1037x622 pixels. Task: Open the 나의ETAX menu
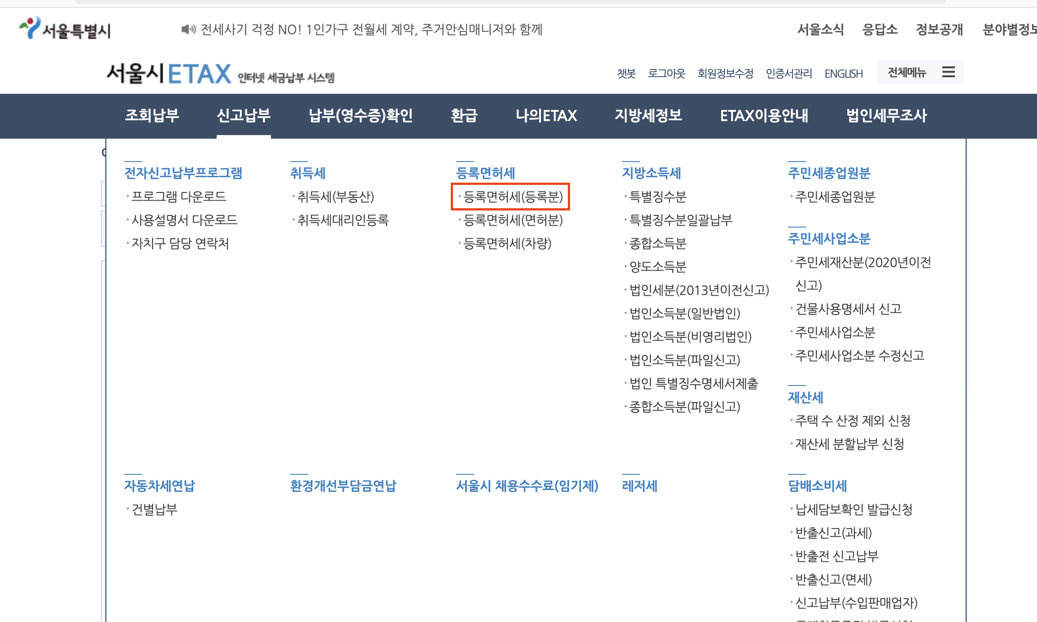(x=546, y=116)
